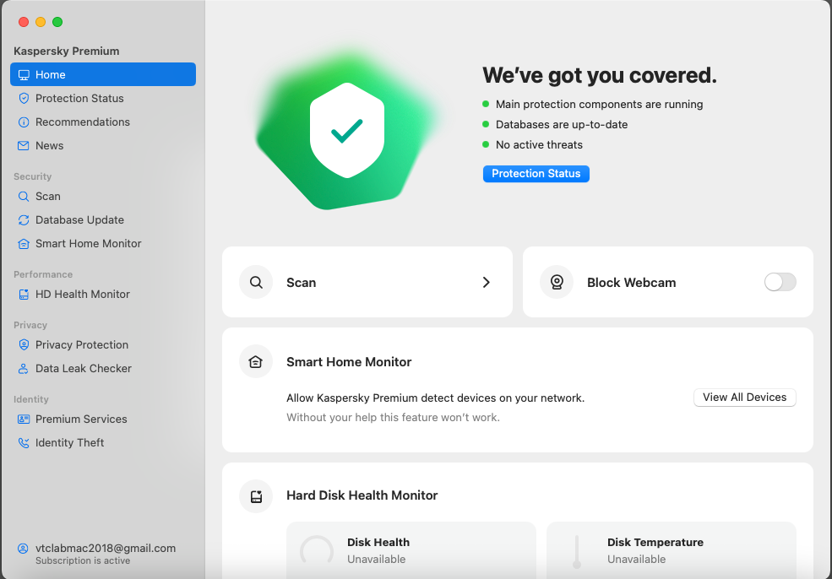
Task: Click the blue Protection Status button
Action: (536, 173)
